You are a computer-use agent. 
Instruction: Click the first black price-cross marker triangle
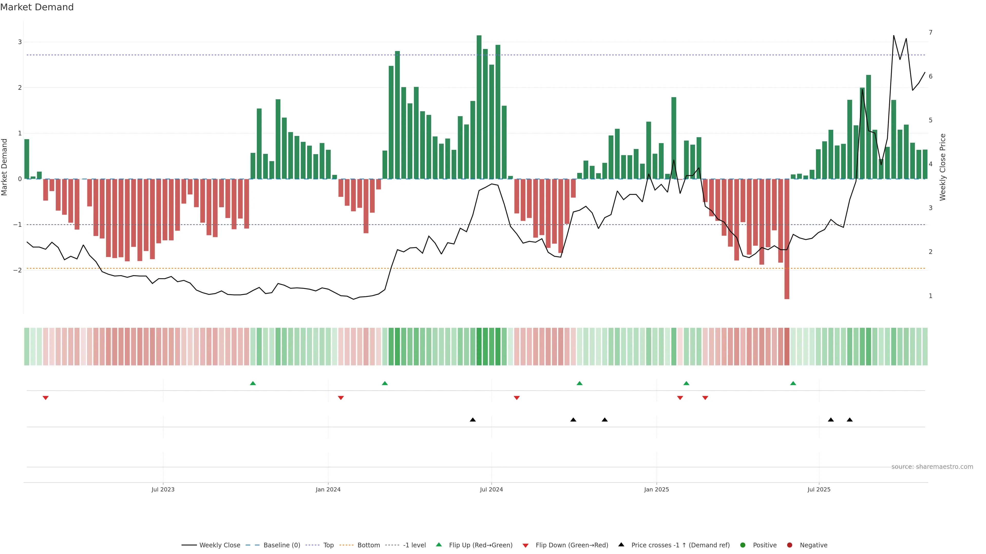473,420
